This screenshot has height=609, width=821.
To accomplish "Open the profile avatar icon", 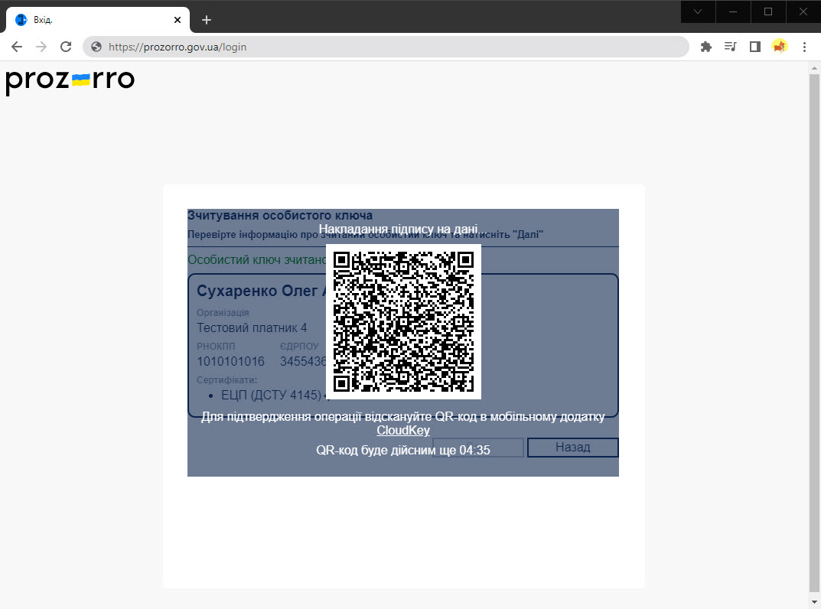I will [x=780, y=47].
